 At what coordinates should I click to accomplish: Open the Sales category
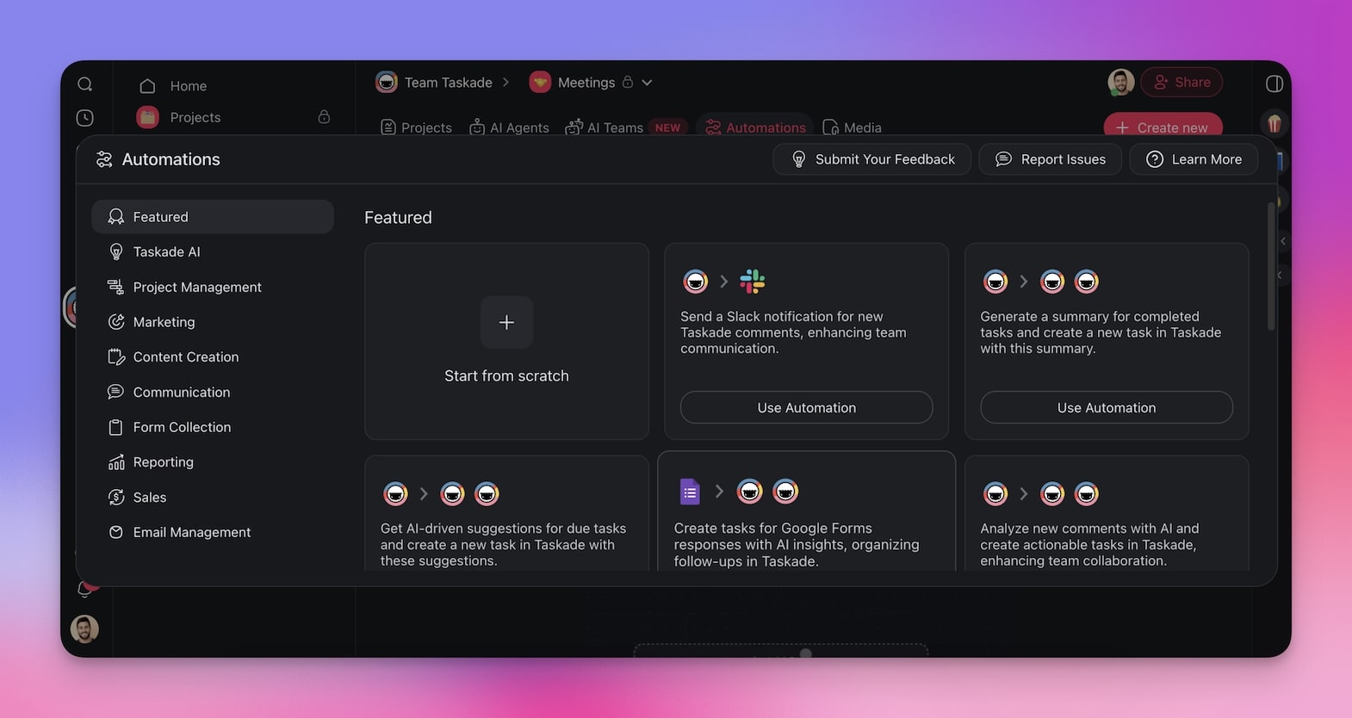[213, 497]
